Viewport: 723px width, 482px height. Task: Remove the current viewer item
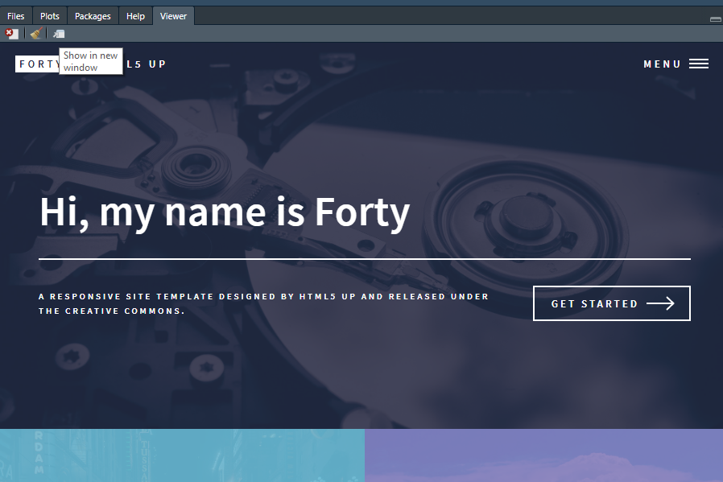11,34
